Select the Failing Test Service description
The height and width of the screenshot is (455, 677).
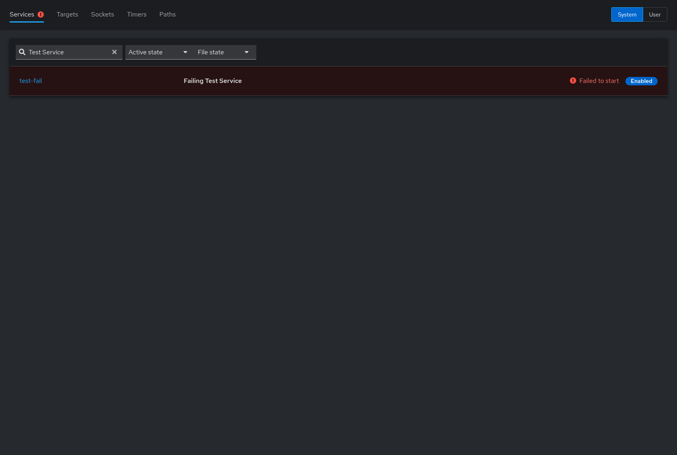pos(213,81)
